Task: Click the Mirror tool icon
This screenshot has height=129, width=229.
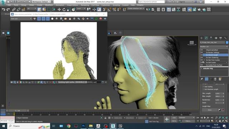Action: tap(148, 10)
